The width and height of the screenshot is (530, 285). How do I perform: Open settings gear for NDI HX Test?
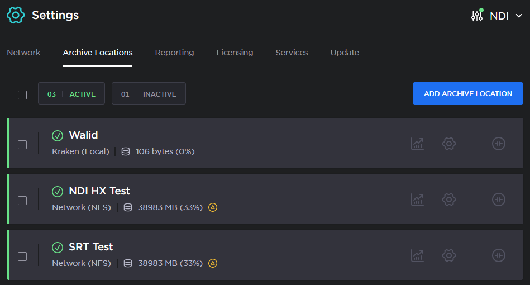[448, 199]
